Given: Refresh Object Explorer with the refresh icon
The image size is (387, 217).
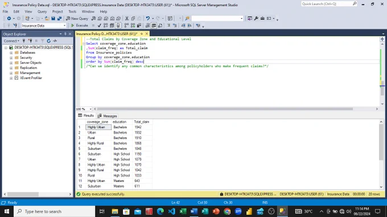Looking at the screenshot, I should [48, 41].
